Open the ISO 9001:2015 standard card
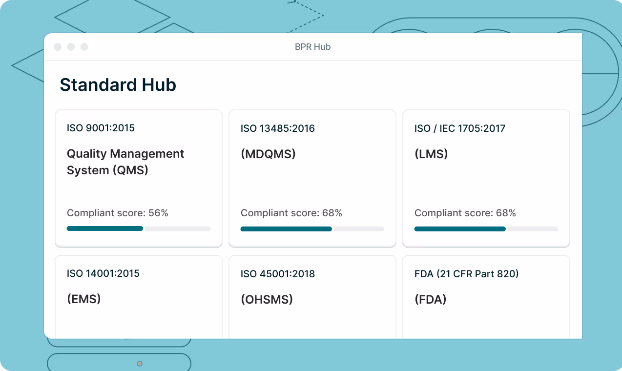 (x=139, y=178)
